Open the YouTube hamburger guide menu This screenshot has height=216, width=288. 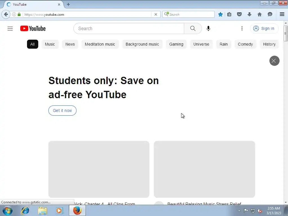click(x=10, y=28)
